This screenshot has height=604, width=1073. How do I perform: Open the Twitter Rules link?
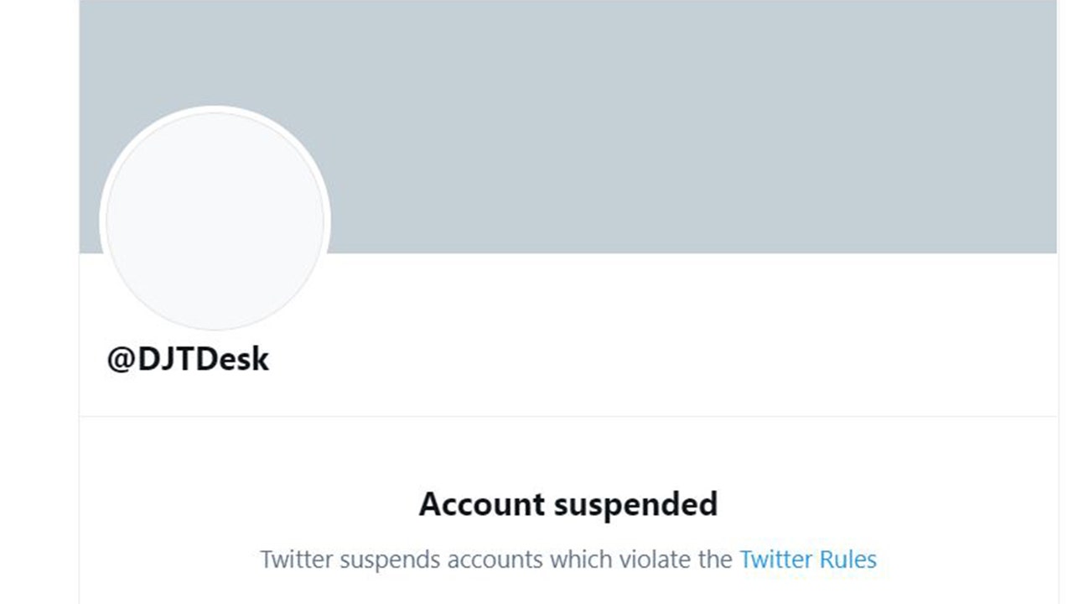point(807,560)
